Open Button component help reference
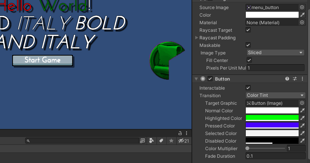Screen dimensions: 310x163 point(287,79)
